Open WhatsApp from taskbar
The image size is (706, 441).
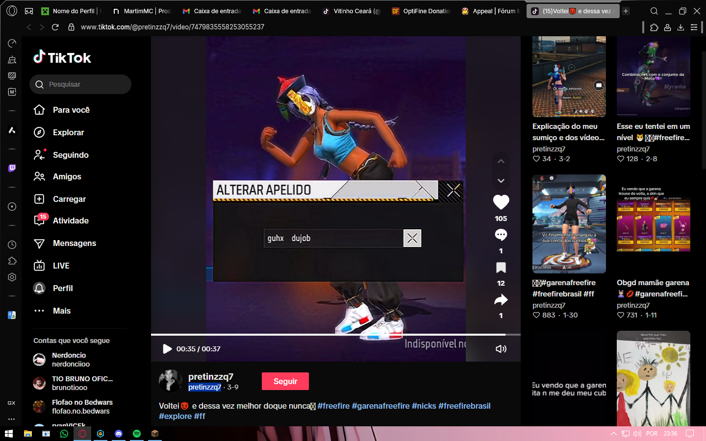64,434
